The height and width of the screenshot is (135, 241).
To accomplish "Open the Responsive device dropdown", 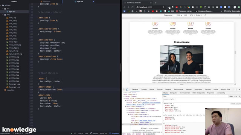I will [x=168, y=15].
